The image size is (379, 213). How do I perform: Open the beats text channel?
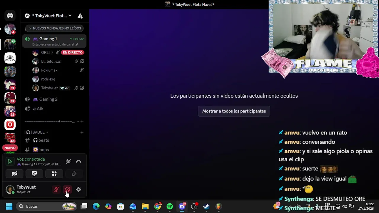click(x=54, y=140)
